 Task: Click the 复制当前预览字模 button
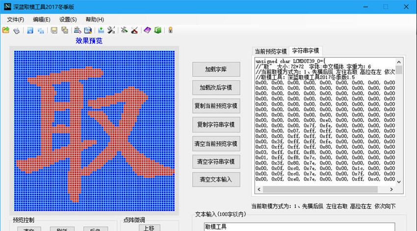[x=216, y=106]
